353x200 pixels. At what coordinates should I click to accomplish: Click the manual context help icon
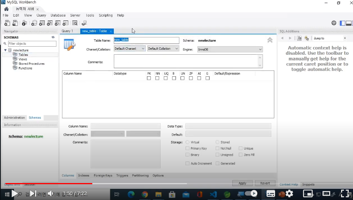[299, 38]
